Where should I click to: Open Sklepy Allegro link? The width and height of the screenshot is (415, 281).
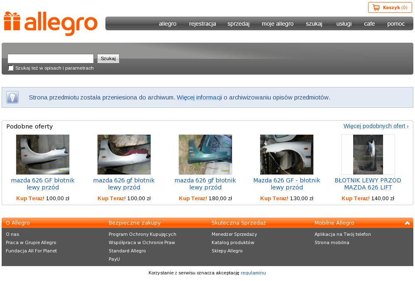(227, 251)
